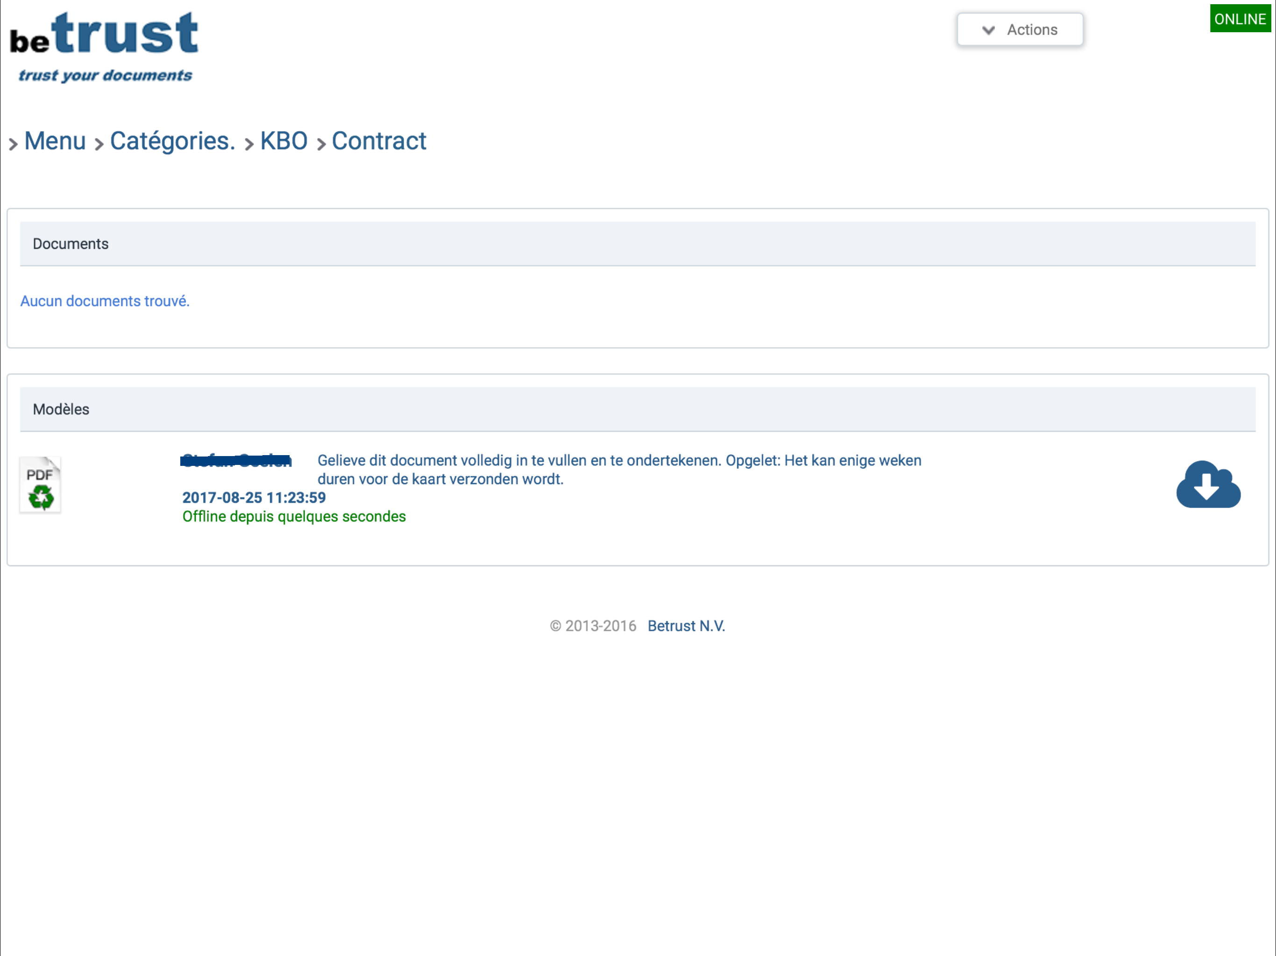Click the Documents section header
1276x956 pixels.
click(71, 244)
